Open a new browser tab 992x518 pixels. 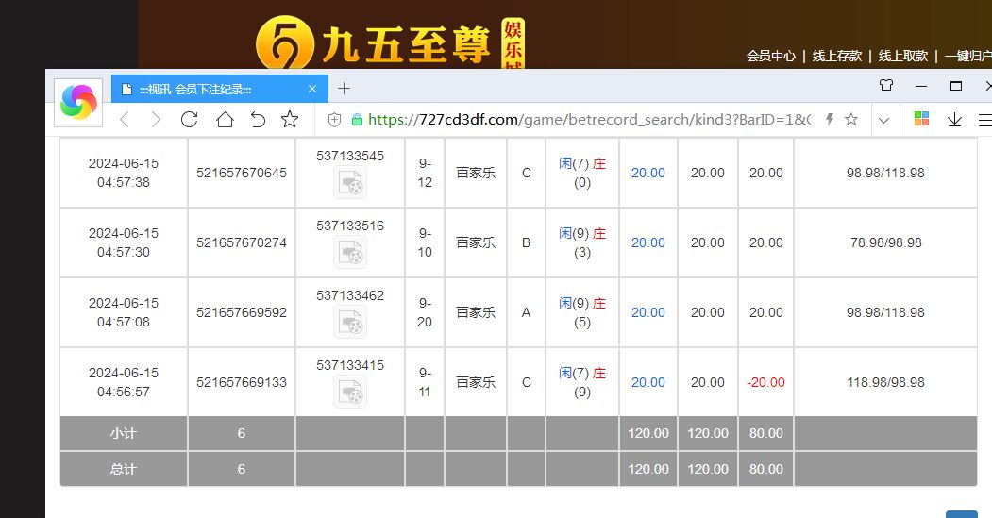(x=344, y=89)
